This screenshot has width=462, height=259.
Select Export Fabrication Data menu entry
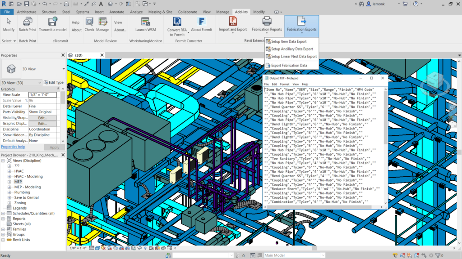[x=289, y=66]
